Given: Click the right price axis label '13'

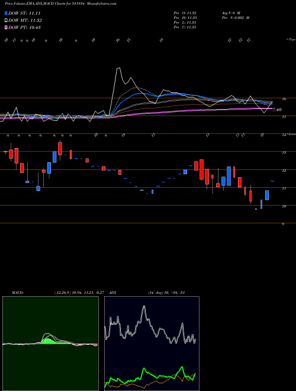Looking at the screenshot, I should click(284, 153).
